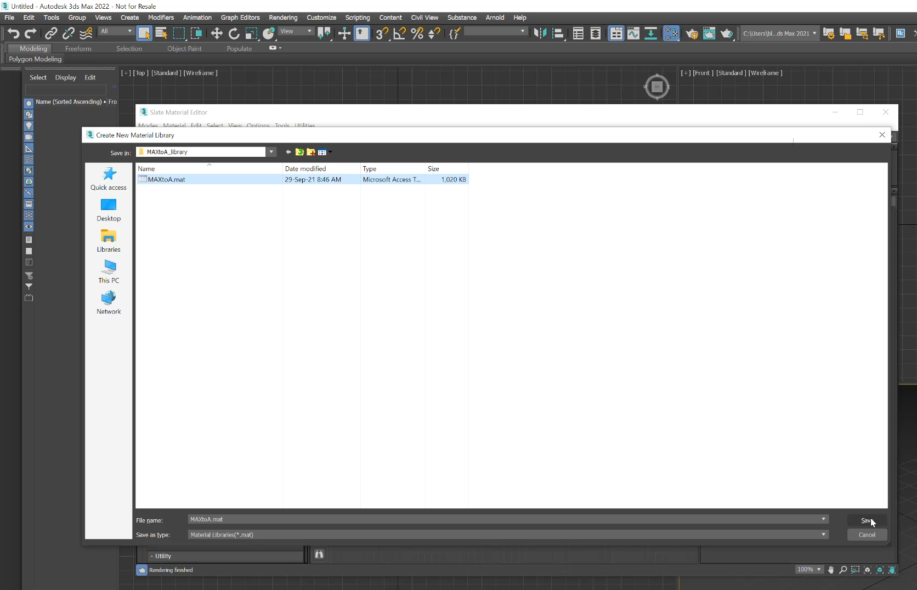
Task: Open the Modifiers menu
Action: [x=161, y=18]
